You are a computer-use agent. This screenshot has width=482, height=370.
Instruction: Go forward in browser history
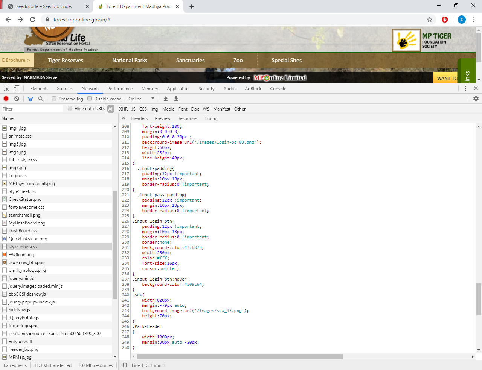pyautogui.click(x=20, y=20)
